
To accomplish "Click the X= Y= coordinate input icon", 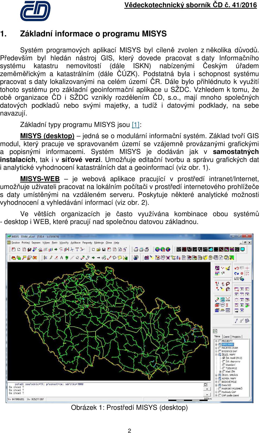I will [247, 273].
